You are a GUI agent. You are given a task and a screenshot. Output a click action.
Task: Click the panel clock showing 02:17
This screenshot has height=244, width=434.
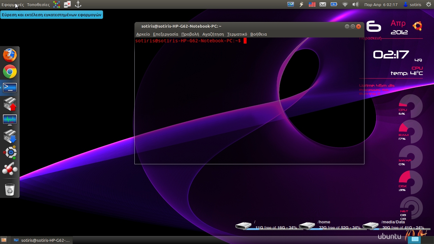[381, 4]
